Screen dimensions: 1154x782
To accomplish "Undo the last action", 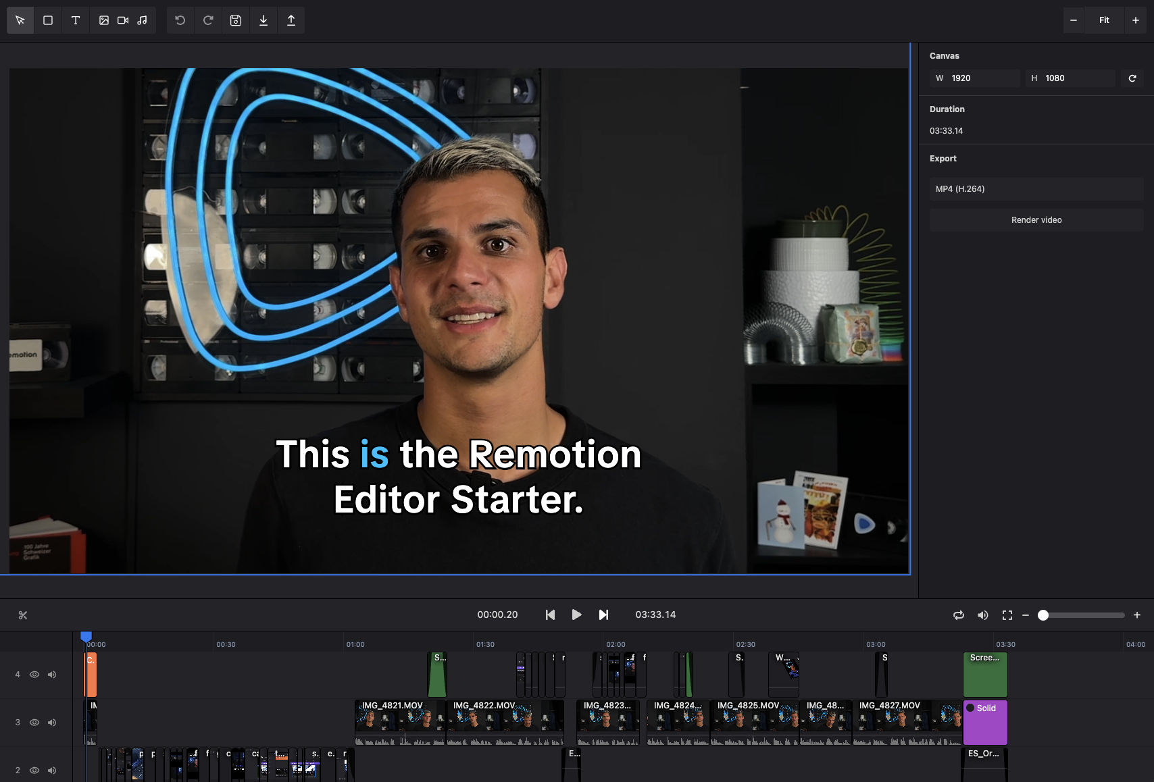I will pyautogui.click(x=180, y=20).
